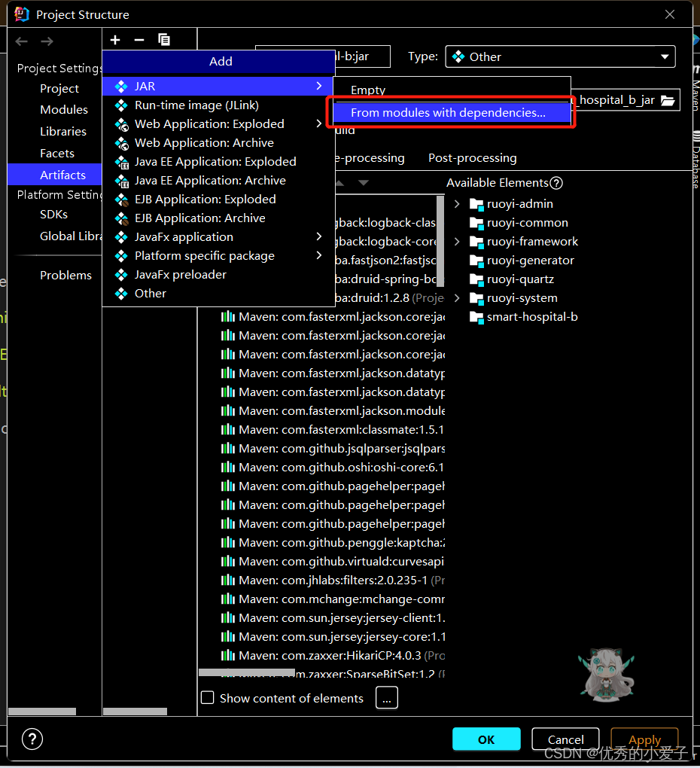Click the Apply button
700x768 pixels.
pos(645,739)
